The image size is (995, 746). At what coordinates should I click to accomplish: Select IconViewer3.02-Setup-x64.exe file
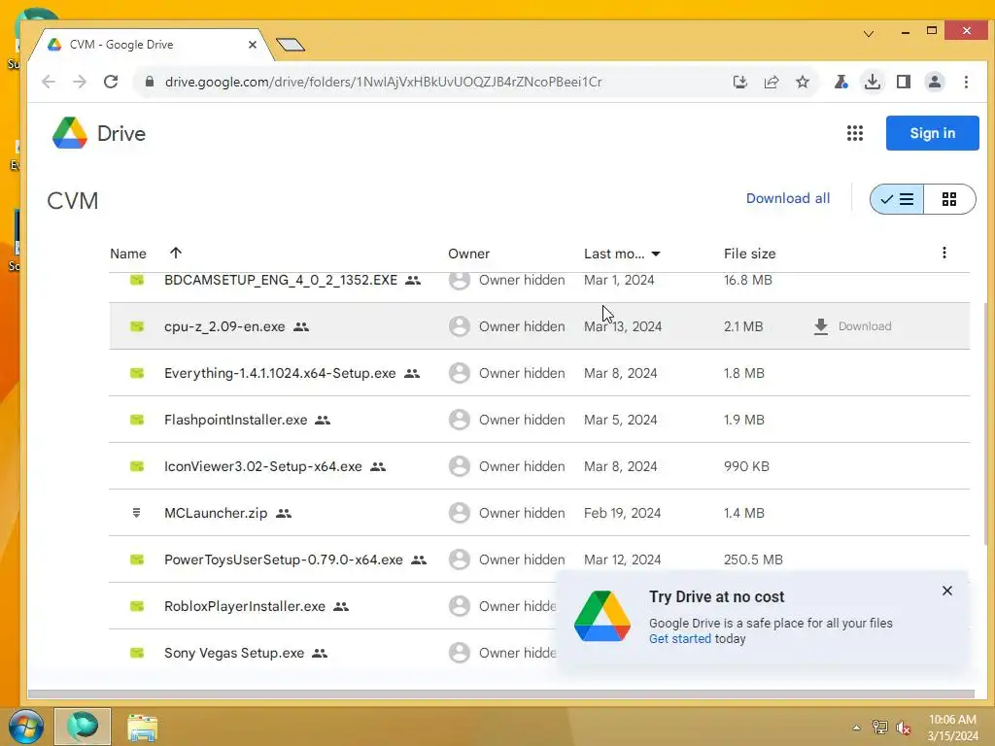539,466
